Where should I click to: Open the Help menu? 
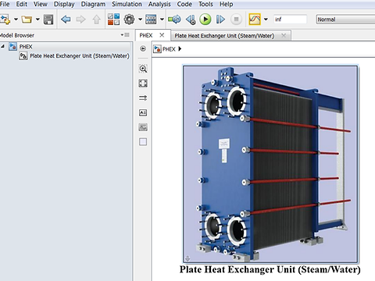[226, 4]
